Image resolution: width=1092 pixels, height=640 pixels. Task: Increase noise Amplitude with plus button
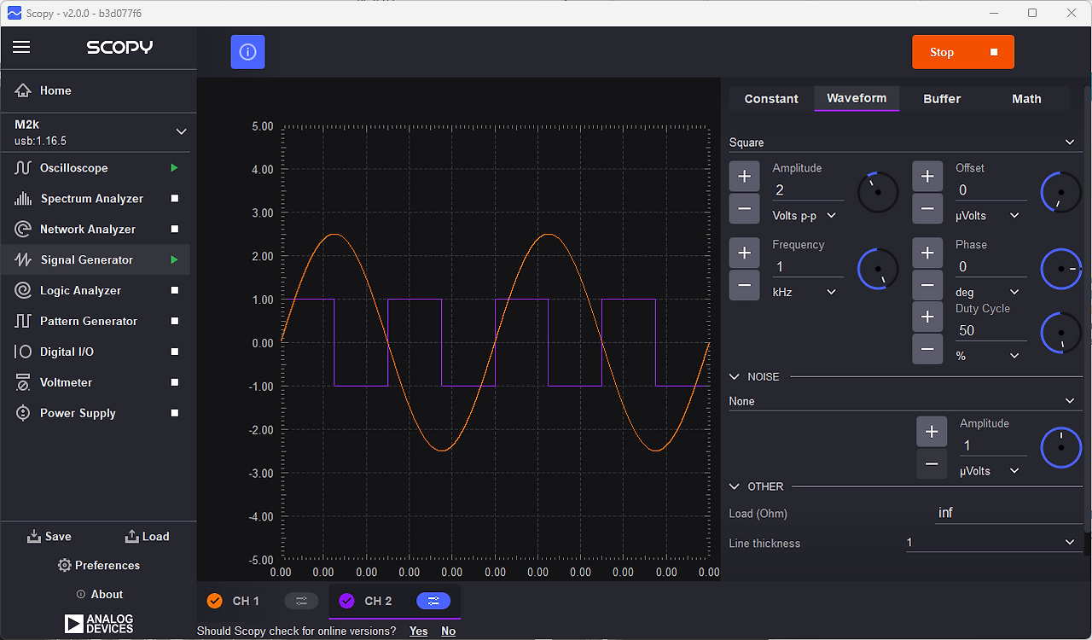click(932, 432)
